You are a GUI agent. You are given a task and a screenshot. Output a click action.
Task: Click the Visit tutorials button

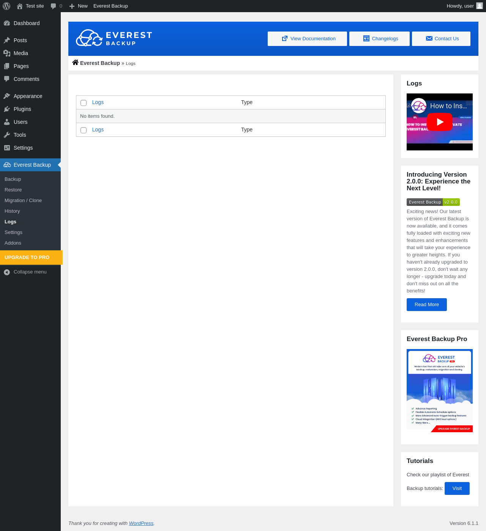pos(457,488)
